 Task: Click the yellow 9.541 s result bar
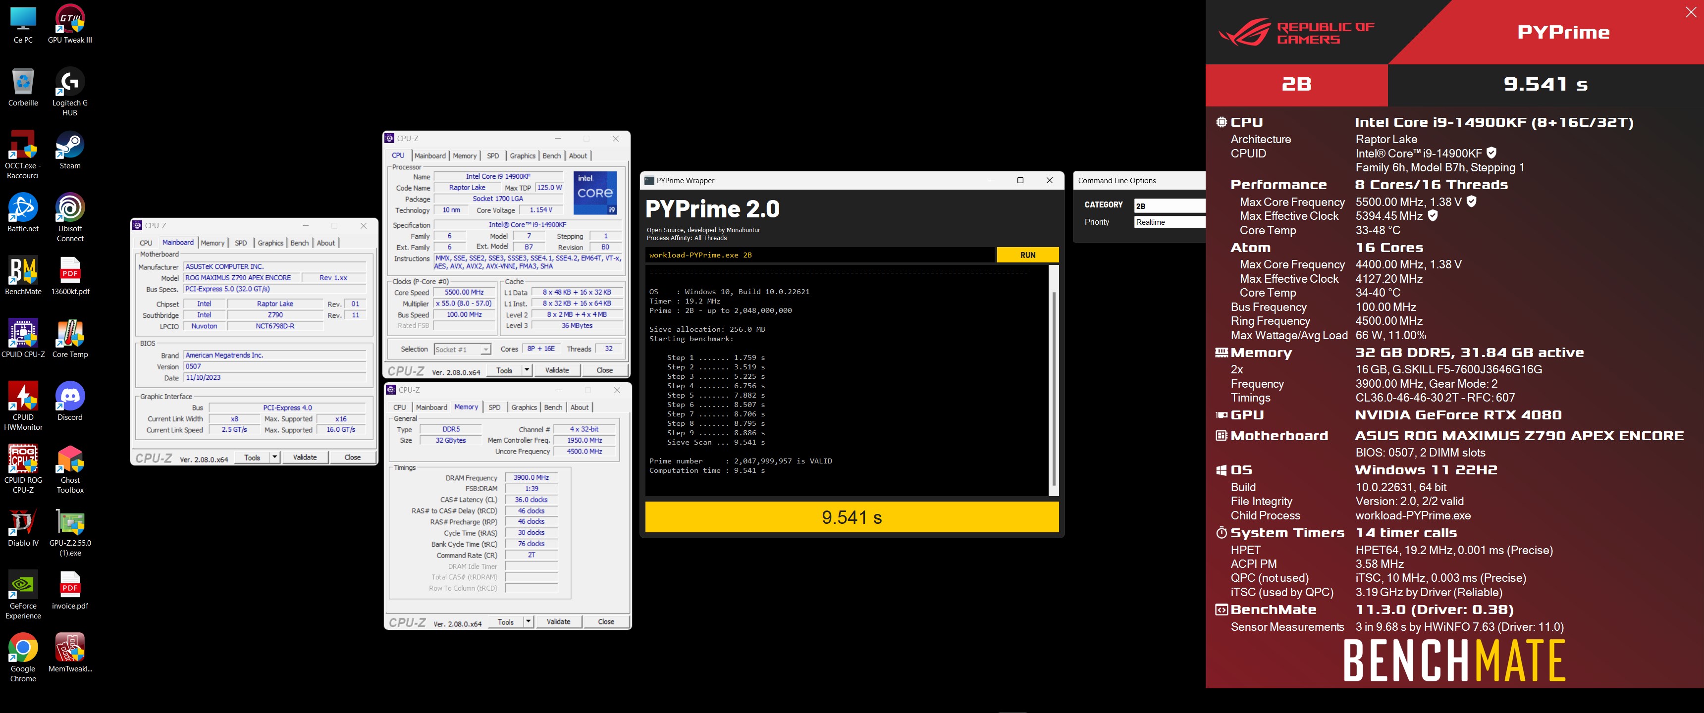tap(852, 516)
